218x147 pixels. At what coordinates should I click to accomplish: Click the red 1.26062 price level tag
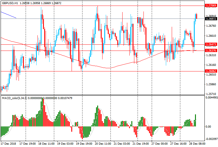211,71
